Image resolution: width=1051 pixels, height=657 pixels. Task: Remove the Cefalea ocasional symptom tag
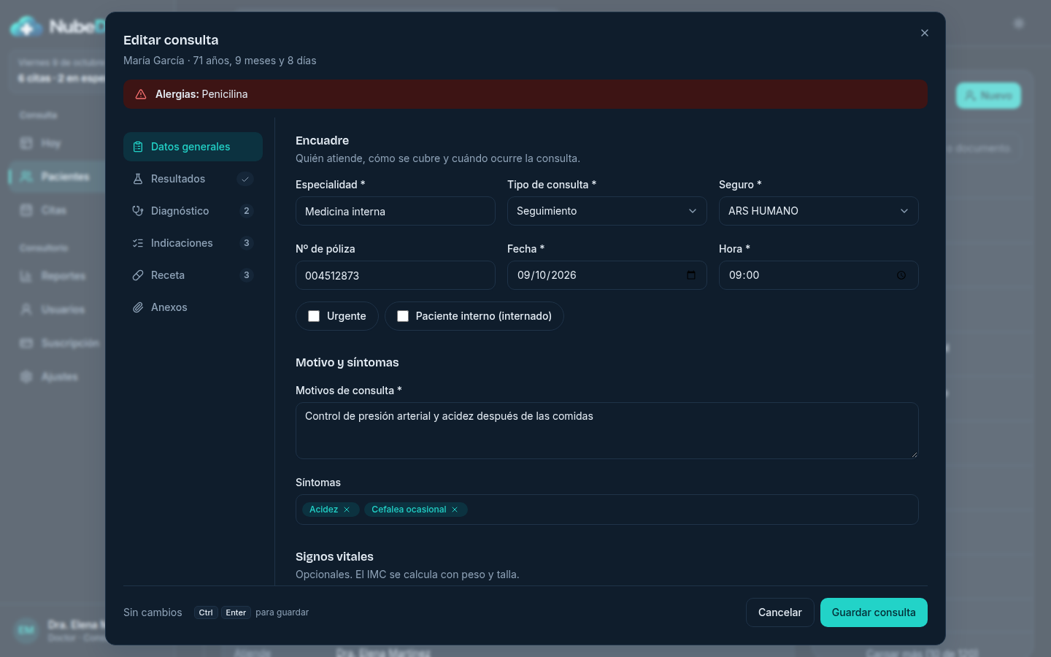click(455, 510)
